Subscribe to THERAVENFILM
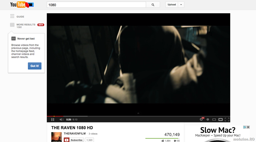The width and height of the screenshot is (256, 142). 74,140
